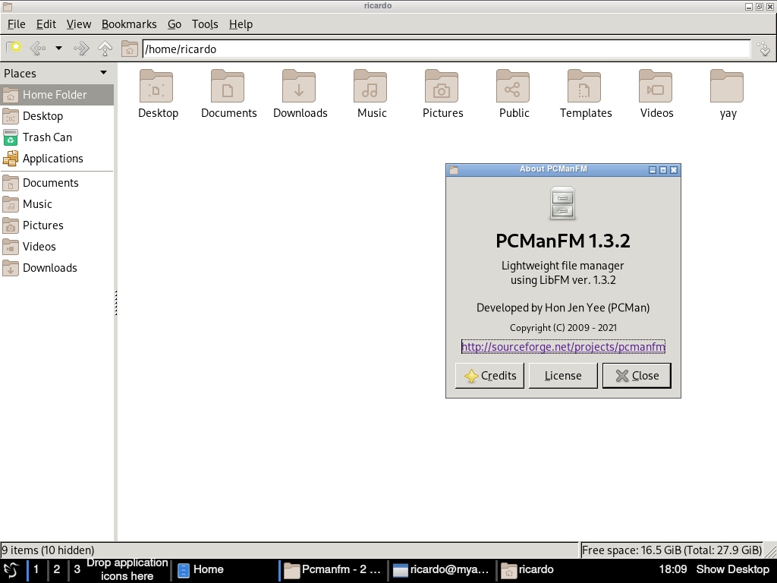Viewport: 777px width, 583px height.
Task: Open the Edit menu
Action: tap(46, 24)
